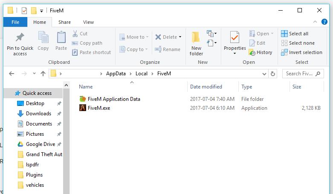Expand the Open command dropdown
Viewport: 333px width, 194px height.
[272, 34]
